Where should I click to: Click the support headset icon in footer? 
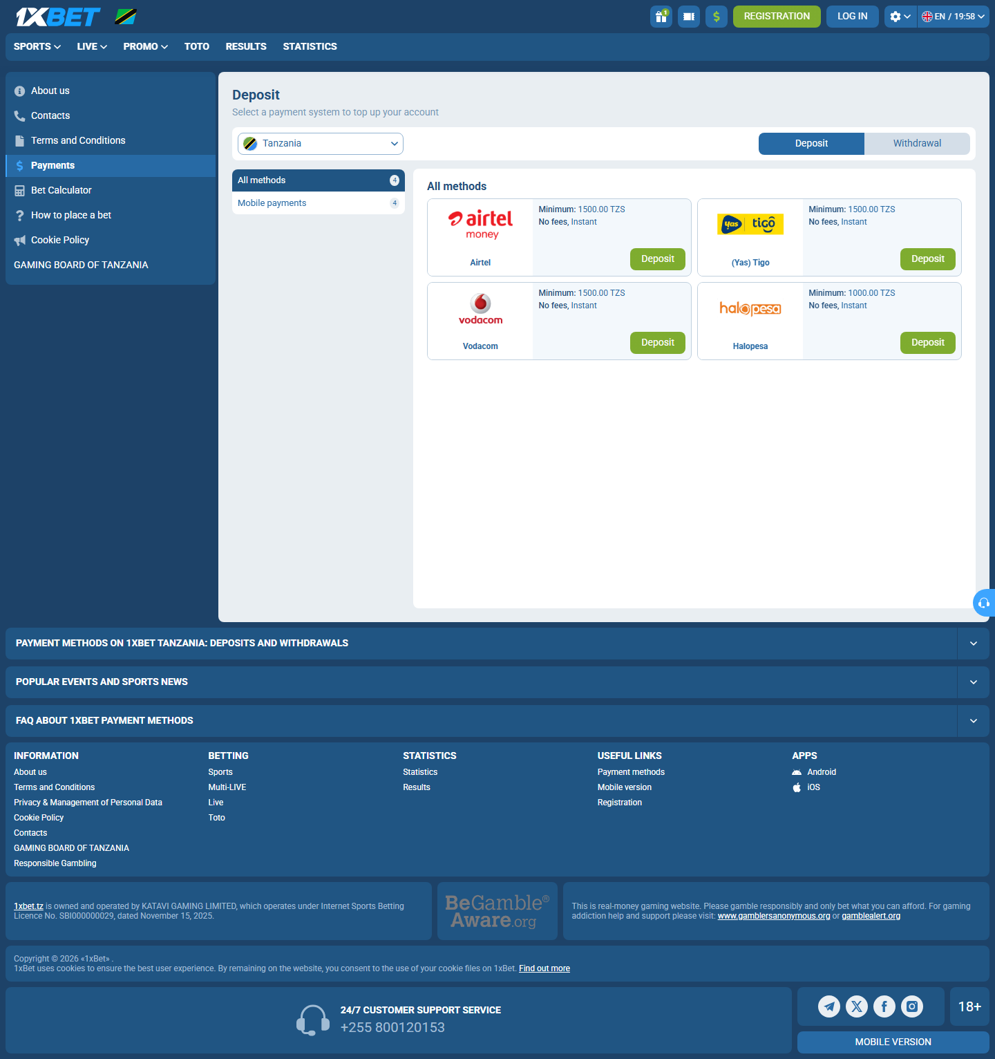(x=312, y=1020)
